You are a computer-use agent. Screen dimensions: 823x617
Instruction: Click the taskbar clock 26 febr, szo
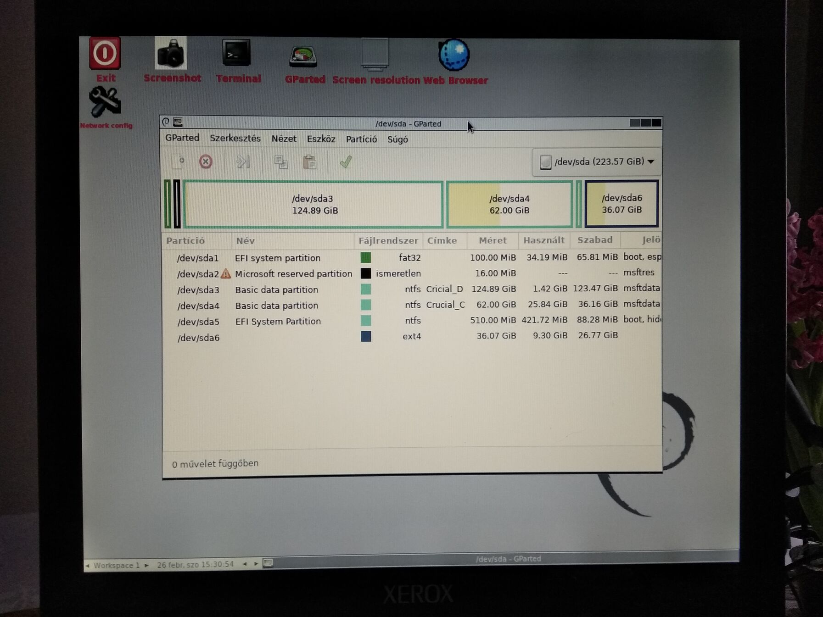click(x=195, y=564)
